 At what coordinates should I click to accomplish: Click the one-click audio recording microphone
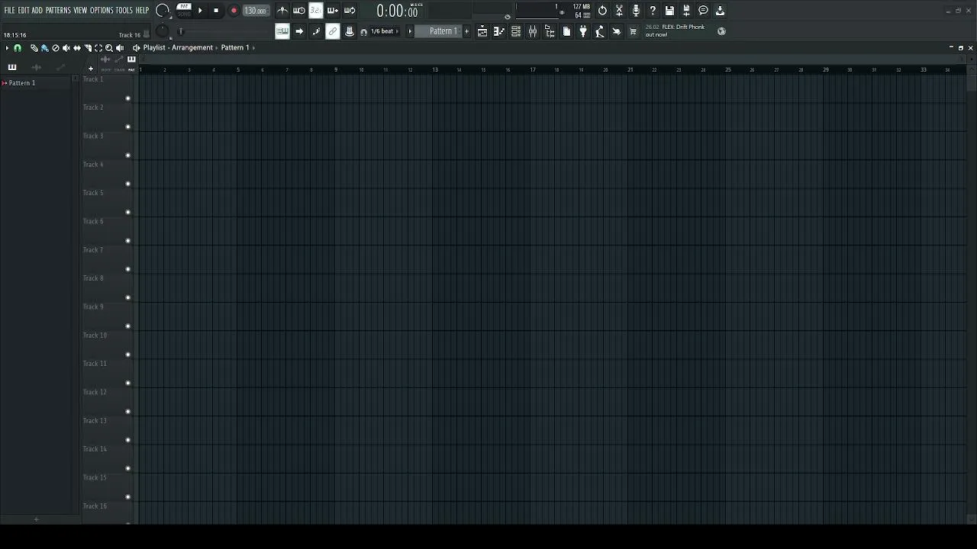[x=636, y=11]
